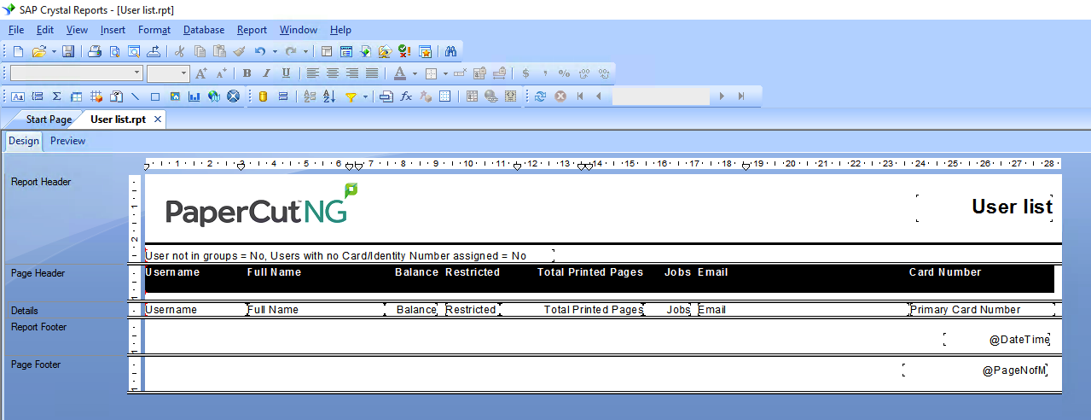Click the Refresh report data icon
The height and width of the screenshot is (420, 1091).
(x=540, y=96)
